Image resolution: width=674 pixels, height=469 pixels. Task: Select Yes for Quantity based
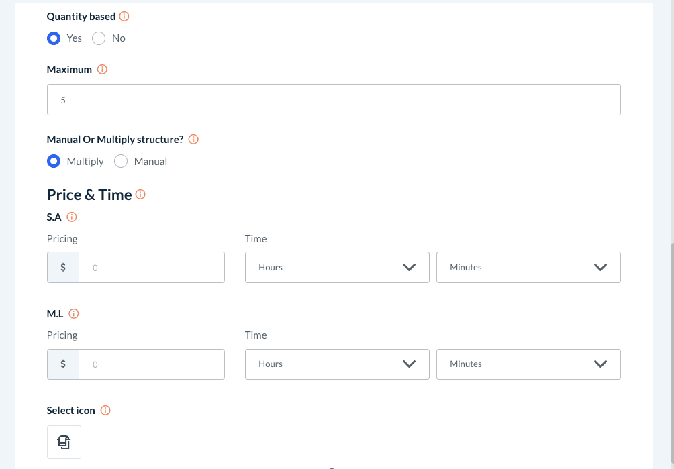point(54,38)
